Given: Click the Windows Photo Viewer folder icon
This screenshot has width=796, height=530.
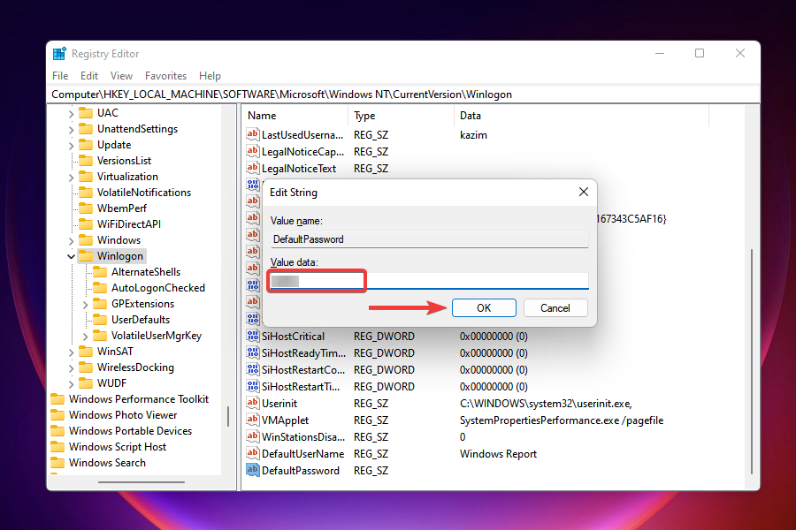Looking at the screenshot, I should pos(57,415).
